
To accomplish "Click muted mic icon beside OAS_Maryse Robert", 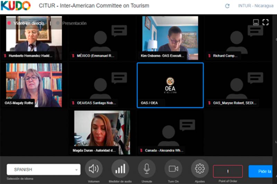I will point(209,103).
